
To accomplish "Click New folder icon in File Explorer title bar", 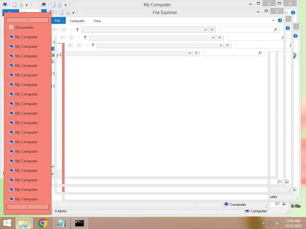I will pos(68,13).
